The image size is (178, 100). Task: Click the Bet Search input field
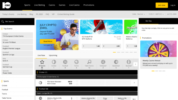pos(17,22)
